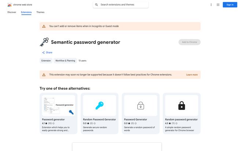
Task: Click the Extension chip
Action: pyautogui.click(x=46, y=61)
